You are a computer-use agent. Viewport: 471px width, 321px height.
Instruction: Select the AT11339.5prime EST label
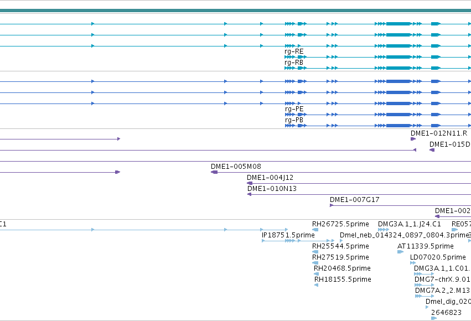(x=426, y=246)
